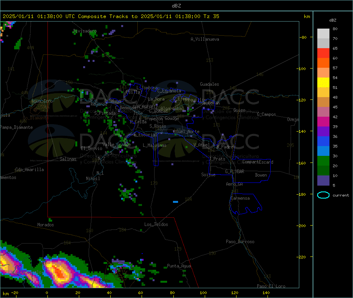This screenshot has width=353, height=298.
Task: Click the L_Malvinas map label
Action: [x=155, y=145]
